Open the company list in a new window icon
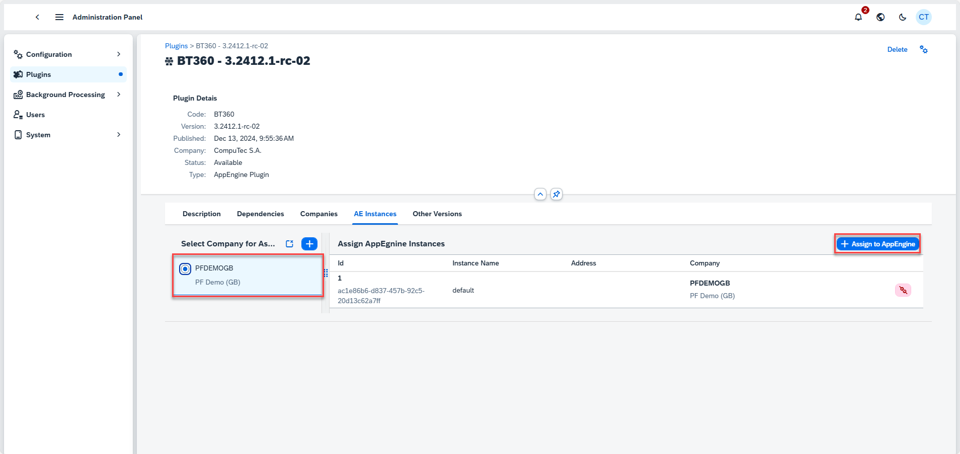 coord(290,244)
